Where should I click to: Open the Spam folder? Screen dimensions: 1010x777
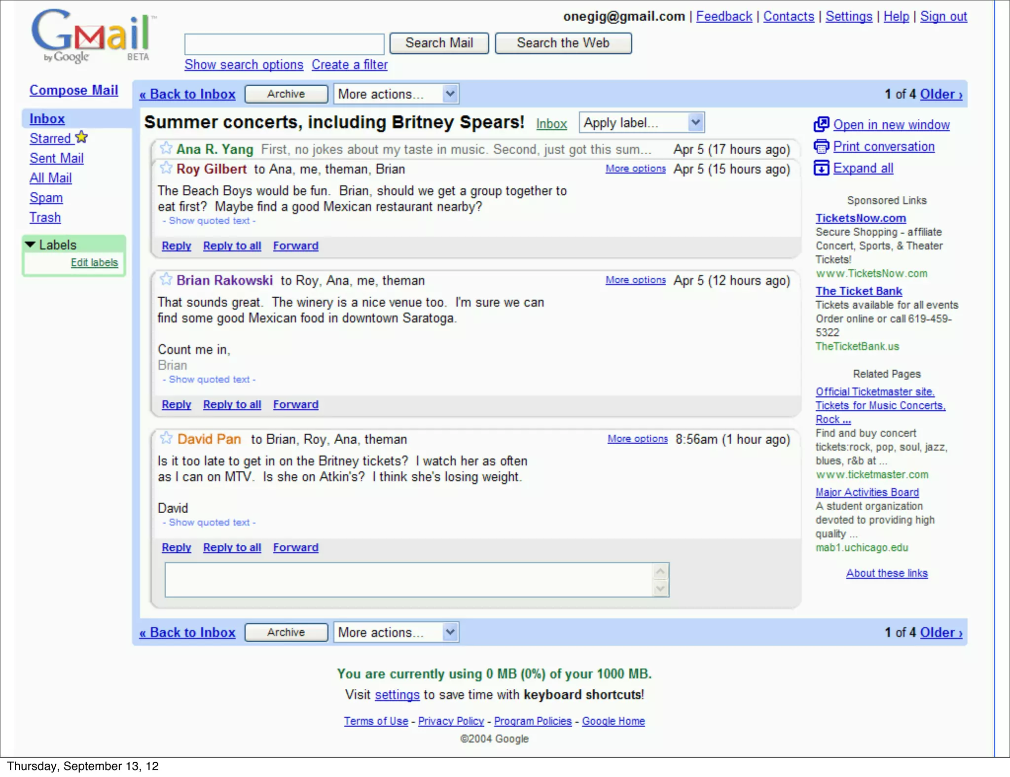(x=46, y=198)
